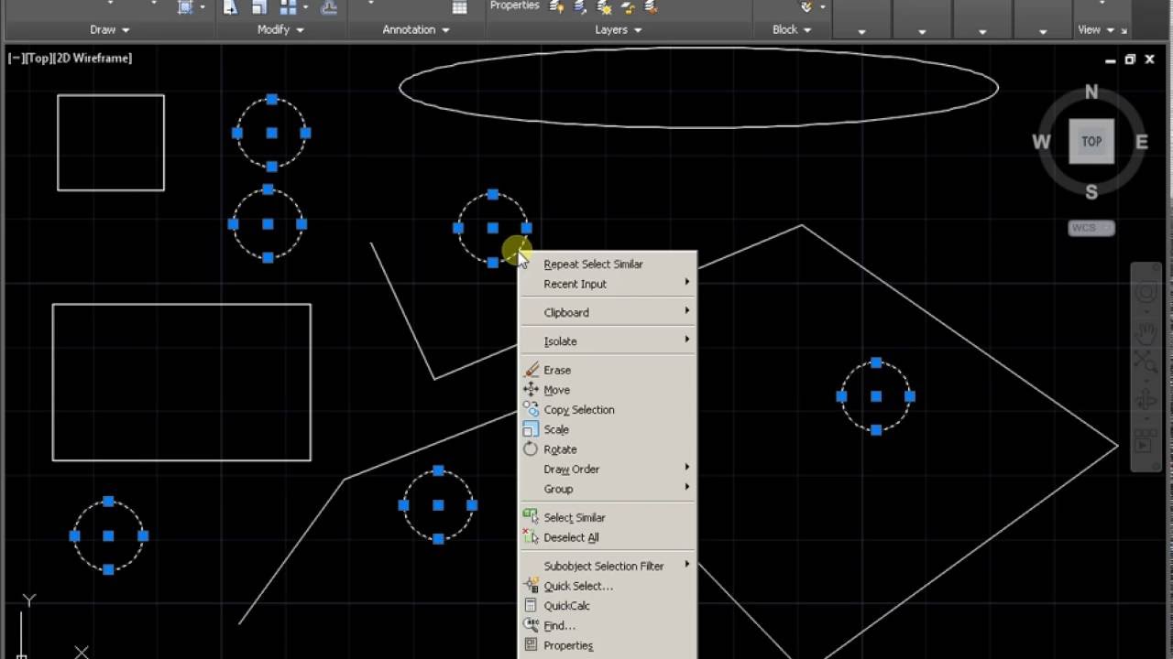Launch QuickCalc from the context menu
This screenshot has height=659, width=1173.
click(608, 606)
